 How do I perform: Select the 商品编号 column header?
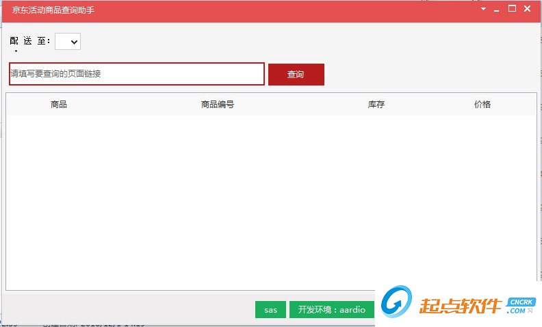(x=218, y=105)
